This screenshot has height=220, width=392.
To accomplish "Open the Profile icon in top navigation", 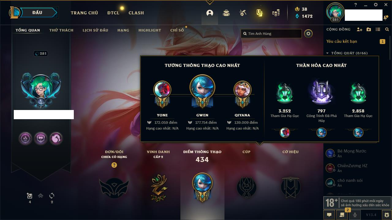I will pyautogui.click(x=210, y=13).
